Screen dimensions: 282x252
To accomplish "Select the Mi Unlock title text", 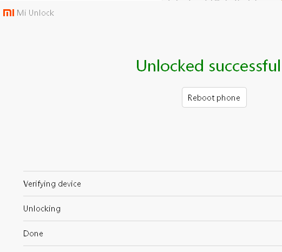I will [35, 13].
